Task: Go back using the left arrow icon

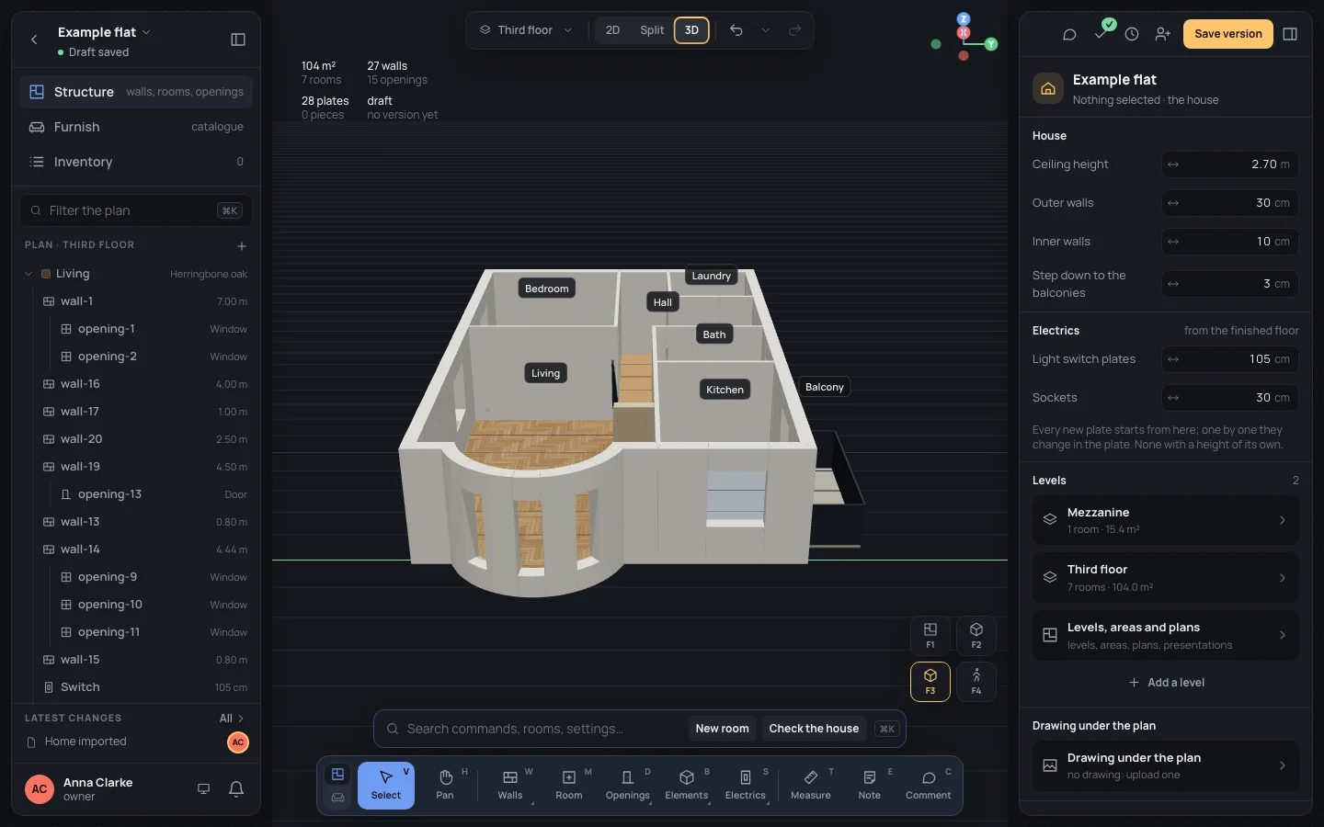Action: click(34, 40)
